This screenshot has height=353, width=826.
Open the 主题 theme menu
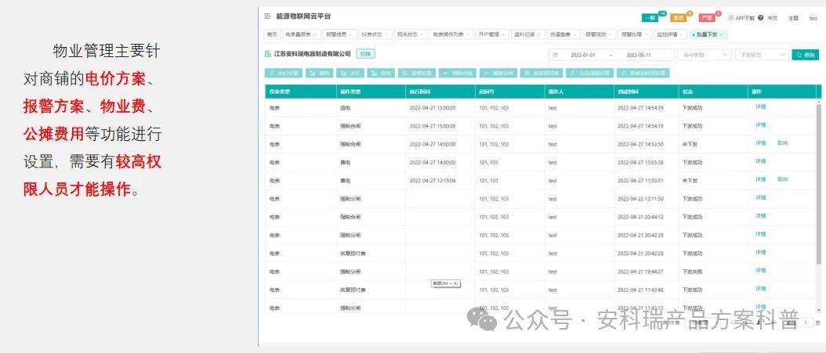(x=793, y=18)
